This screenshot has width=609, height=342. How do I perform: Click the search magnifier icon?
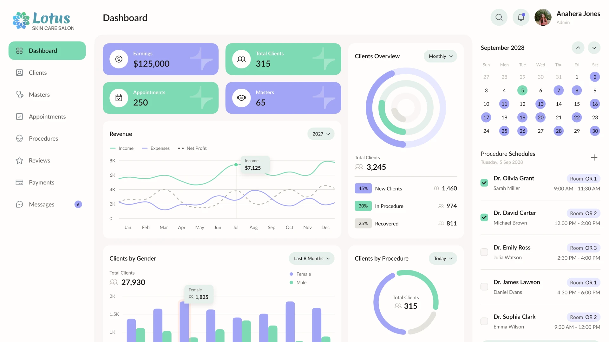pos(499,17)
